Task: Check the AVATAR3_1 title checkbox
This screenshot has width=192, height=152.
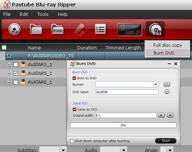Action: pos(16,64)
